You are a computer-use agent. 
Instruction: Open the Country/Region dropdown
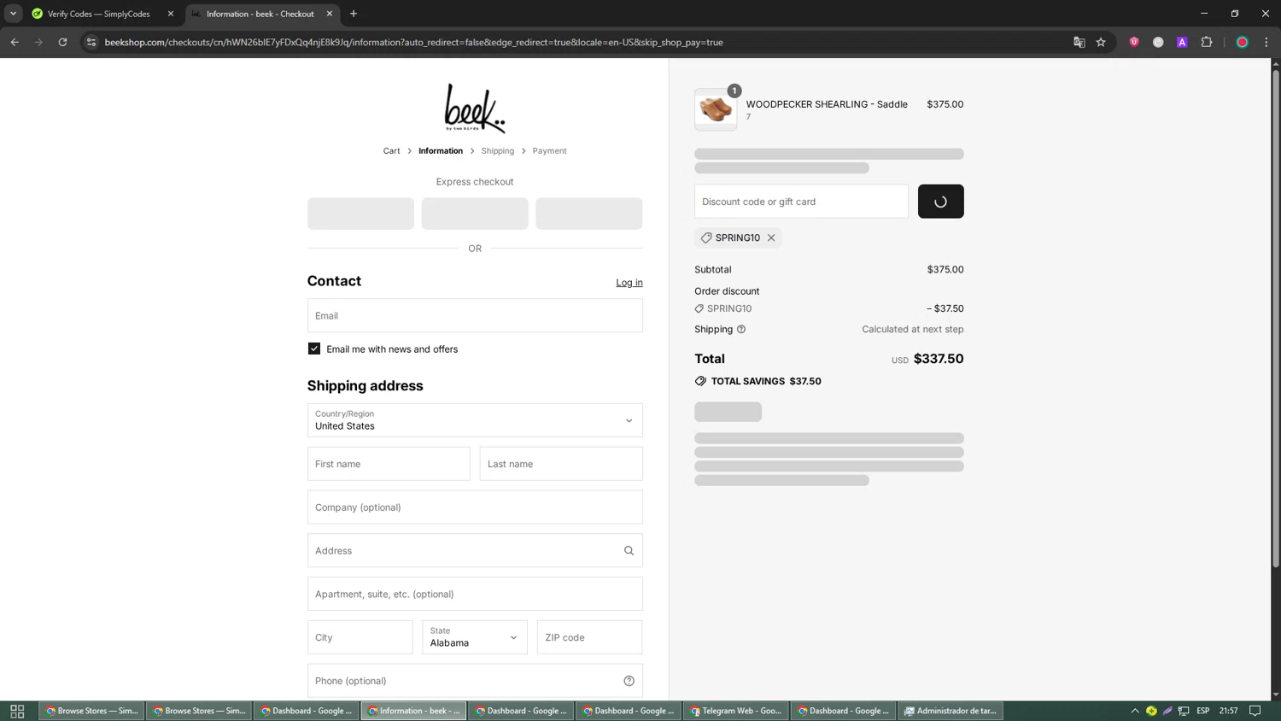click(x=475, y=420)
